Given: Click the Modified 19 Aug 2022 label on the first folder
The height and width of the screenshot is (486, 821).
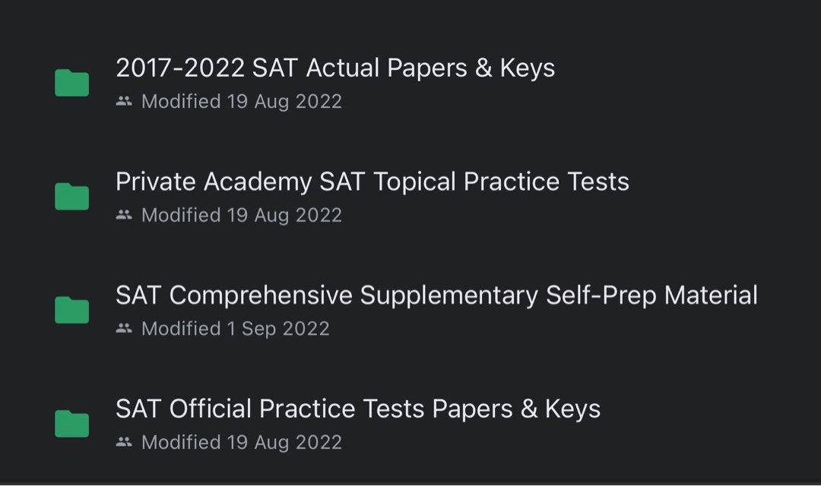Looking at the screenshot, I should point(241,101).
